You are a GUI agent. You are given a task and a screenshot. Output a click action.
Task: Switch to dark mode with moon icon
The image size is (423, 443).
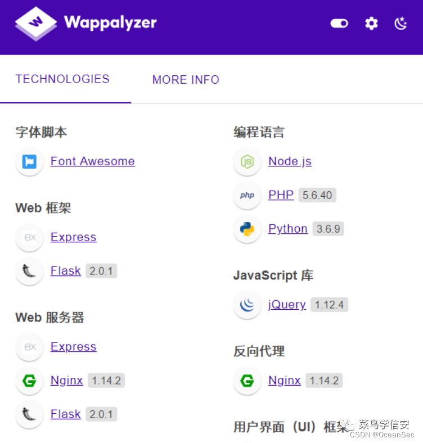click(x=400, y=24)
